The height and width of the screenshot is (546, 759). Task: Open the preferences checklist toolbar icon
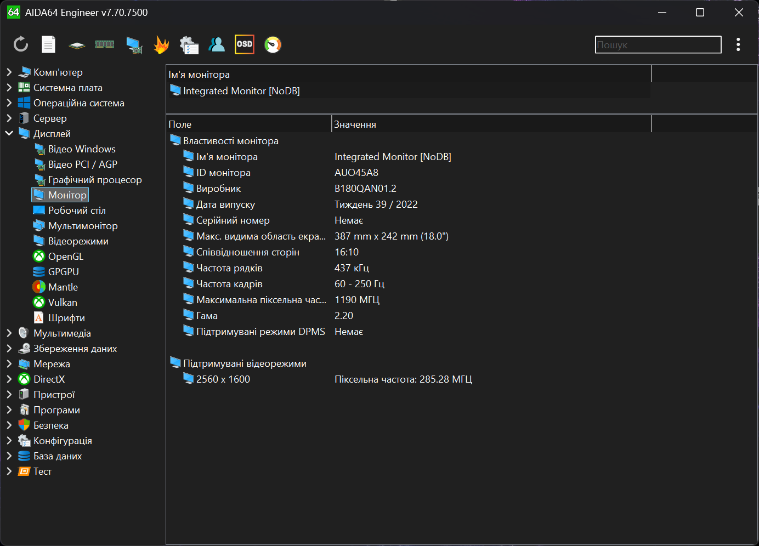coord(189,45)
